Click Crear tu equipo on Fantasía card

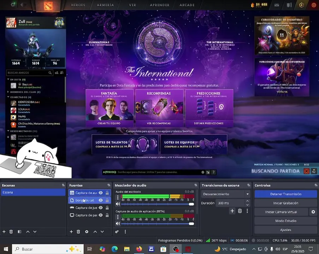[x=109, y=123]
